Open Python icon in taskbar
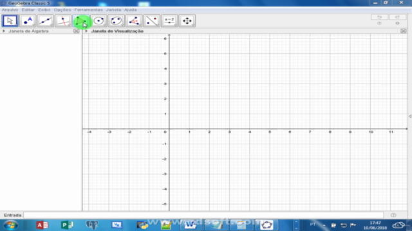This screenshot has width=412, height=231. pos(142,225)
